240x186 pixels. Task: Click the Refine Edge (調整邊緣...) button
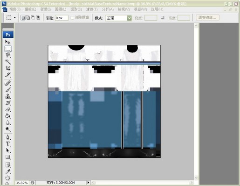coord(207,18)
